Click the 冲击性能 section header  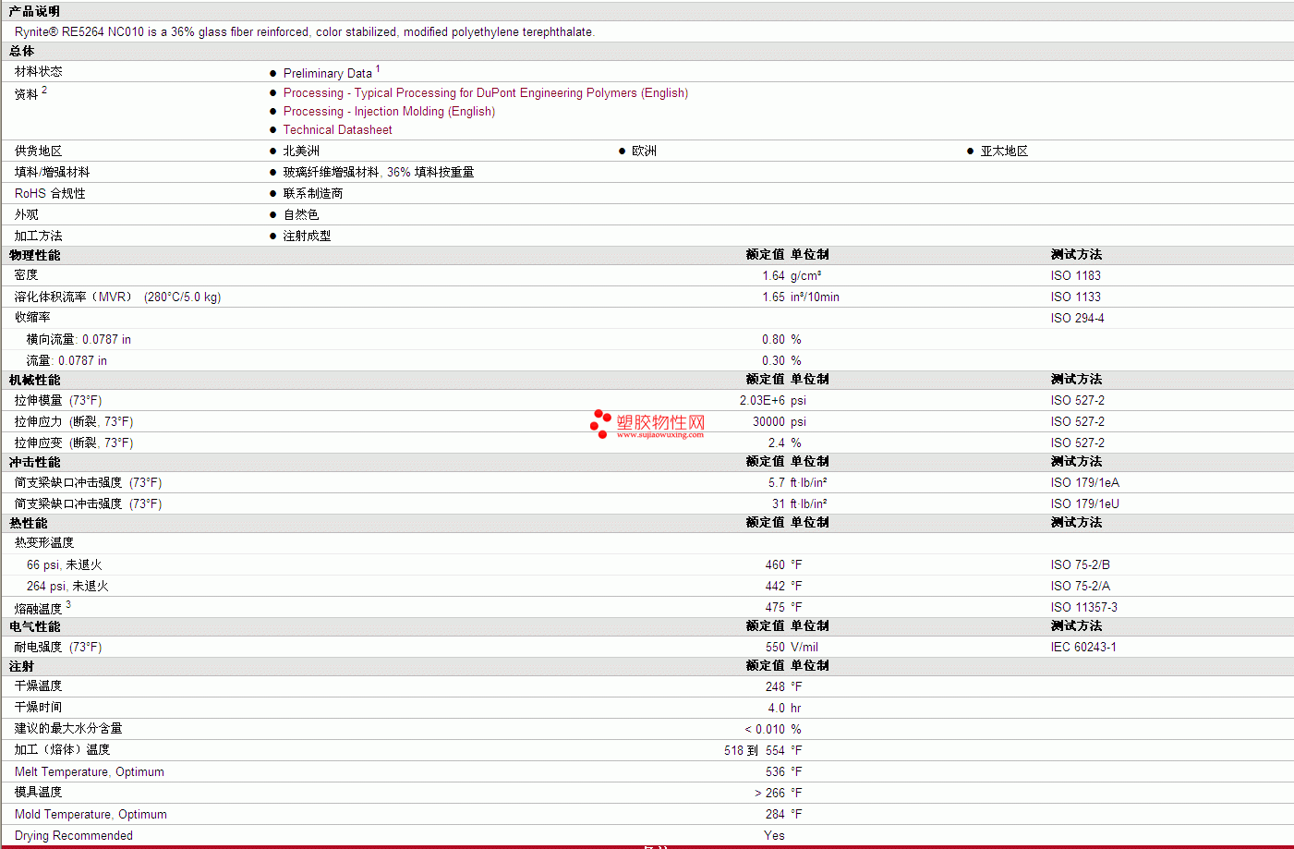(34, 462)
